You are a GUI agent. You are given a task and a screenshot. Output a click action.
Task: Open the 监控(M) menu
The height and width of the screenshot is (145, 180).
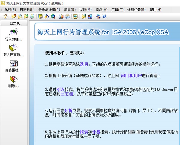pyautogui.click(x=85, y=10)
